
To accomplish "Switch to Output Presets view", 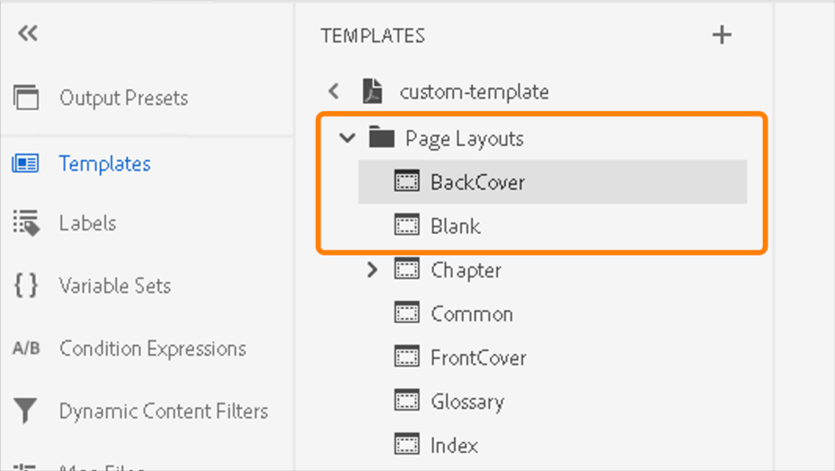I will [x=123, y=97].
